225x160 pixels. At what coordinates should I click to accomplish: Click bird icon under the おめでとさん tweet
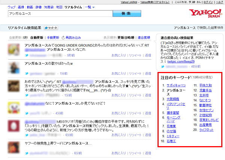point(27,95)
